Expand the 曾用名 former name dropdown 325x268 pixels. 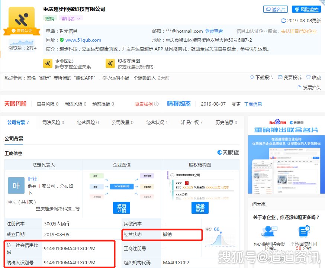70,19
